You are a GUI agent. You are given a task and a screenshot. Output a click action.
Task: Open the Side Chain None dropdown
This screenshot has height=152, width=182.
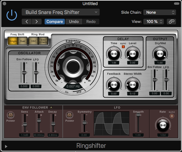[160, 12]
